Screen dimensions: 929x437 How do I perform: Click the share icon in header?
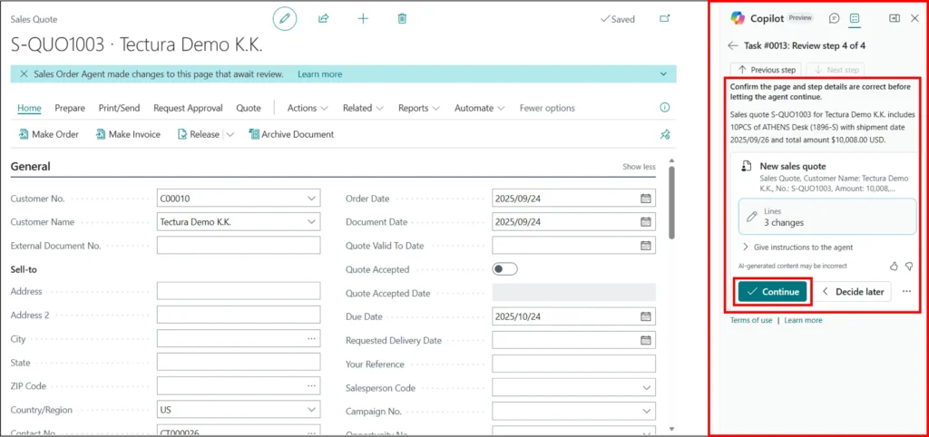pos(323,18)
